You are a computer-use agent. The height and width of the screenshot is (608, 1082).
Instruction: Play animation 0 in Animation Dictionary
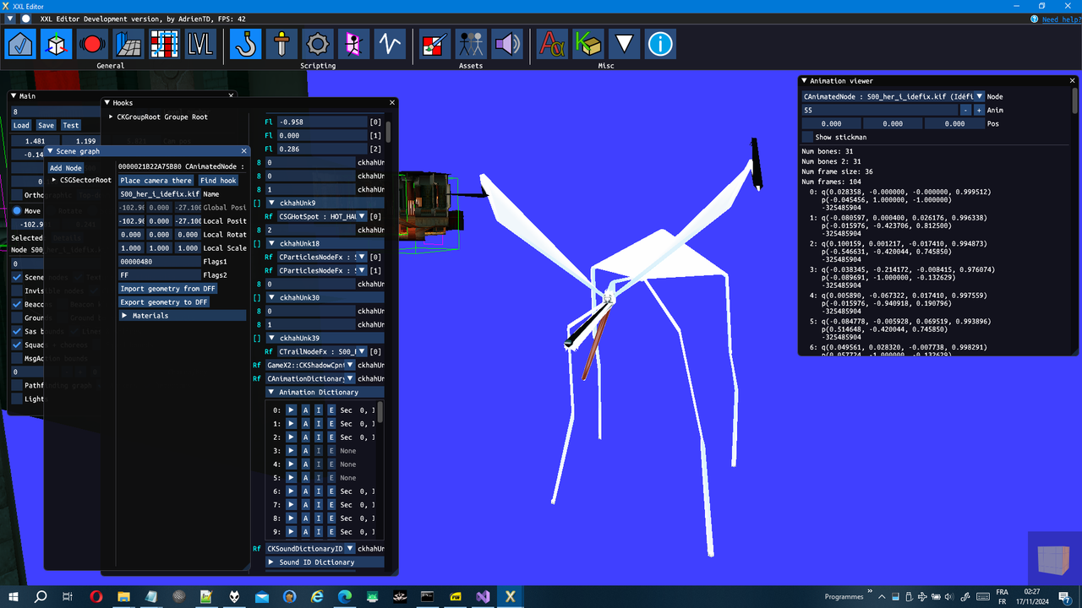point(292,410)
